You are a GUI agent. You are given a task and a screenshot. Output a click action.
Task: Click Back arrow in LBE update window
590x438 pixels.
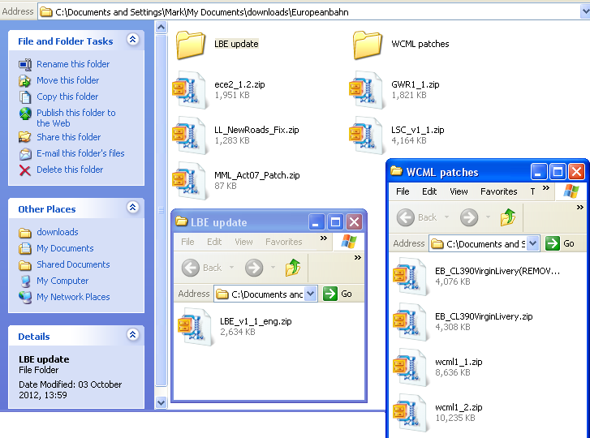coord(191,268)
